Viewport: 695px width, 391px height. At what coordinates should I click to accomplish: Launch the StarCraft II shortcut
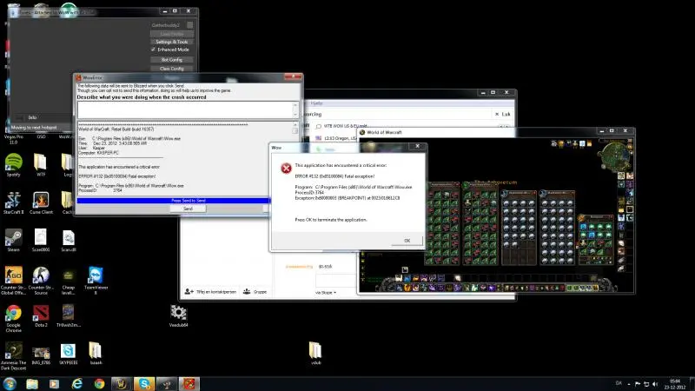pos(13,202)
